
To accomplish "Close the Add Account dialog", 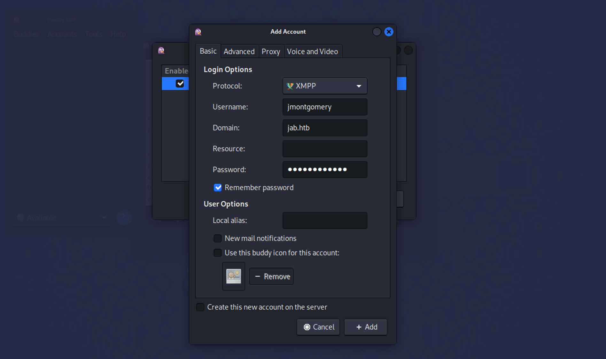I will 389,32.
